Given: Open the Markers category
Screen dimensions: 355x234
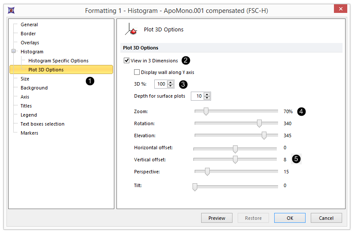Looking at the screenshot, I should [x=29, y=133].
